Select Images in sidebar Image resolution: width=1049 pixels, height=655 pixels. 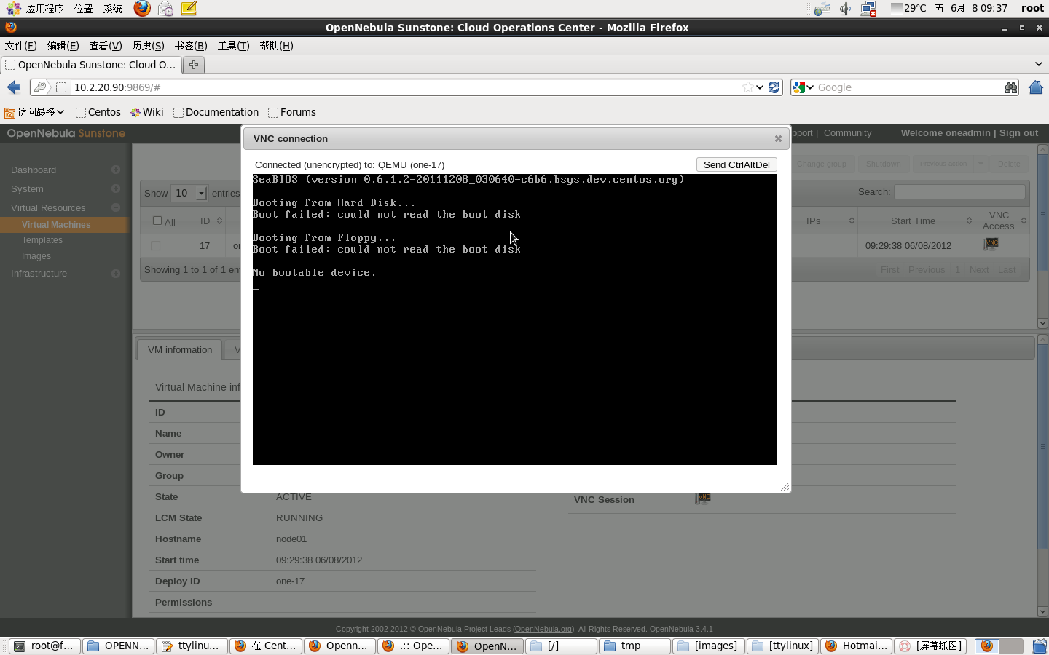point(36,256)
